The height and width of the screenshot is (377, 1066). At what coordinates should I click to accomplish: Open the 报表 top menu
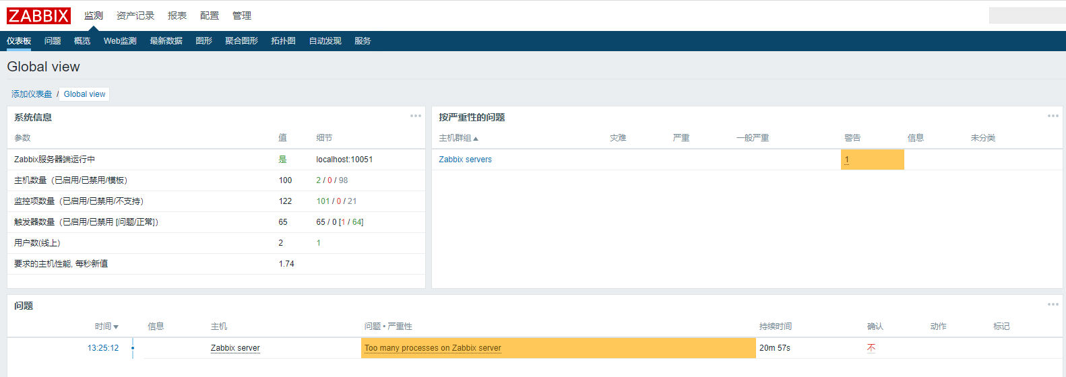(x=177, y=15)
